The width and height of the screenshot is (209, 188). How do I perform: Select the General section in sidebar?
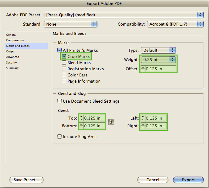click(x=11, y=35)
